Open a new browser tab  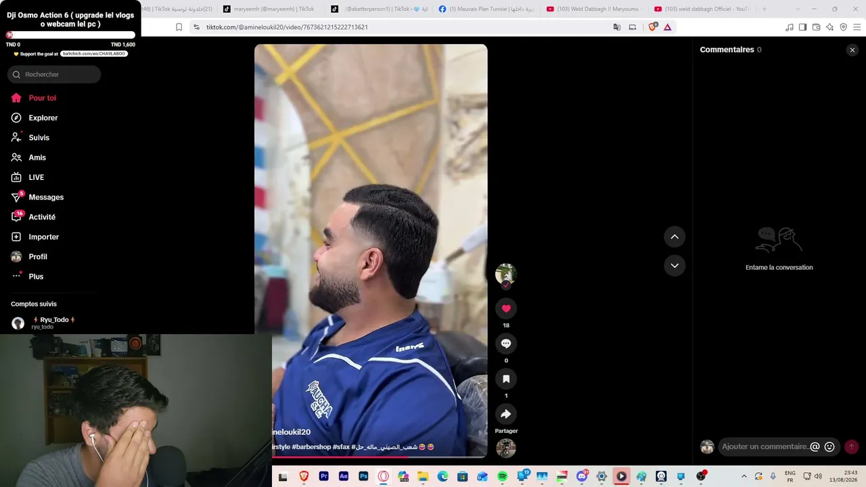pos(765,9)
